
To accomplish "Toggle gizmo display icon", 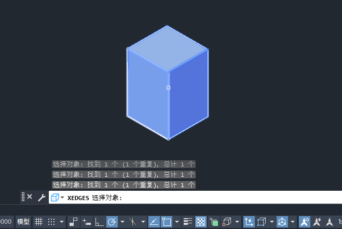I will [x=282, y=222].
